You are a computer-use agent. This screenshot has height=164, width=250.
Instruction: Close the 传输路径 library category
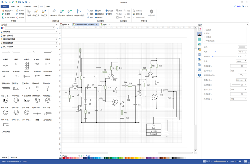point(57,32)
